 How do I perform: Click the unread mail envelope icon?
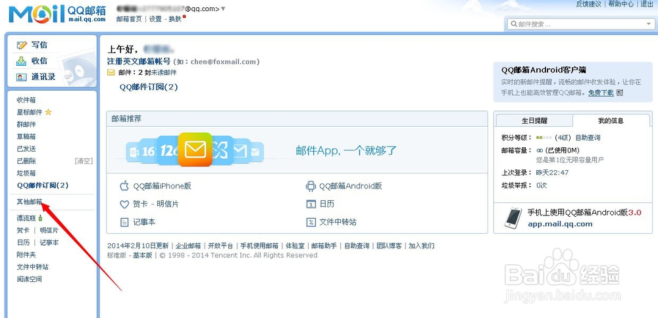tap(111, 72)
